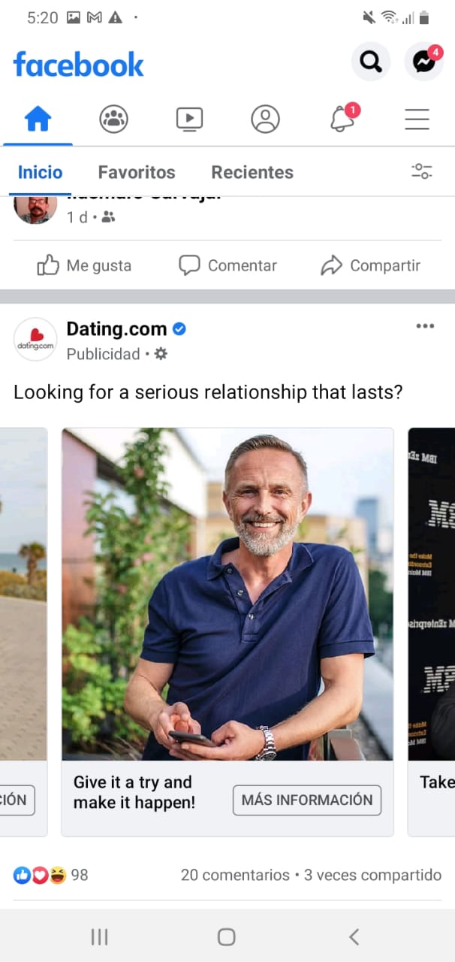The width and height of the screenshot is (455, 962).
Task: Open feed filter settings sliders icon
Action: pos(421,171)
